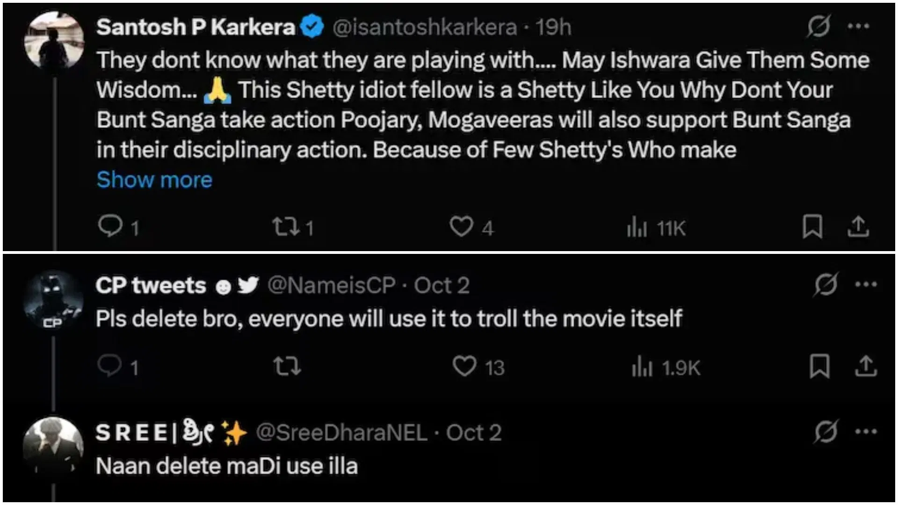Retweet Santosh P Karkera's post

coord(284,228)
